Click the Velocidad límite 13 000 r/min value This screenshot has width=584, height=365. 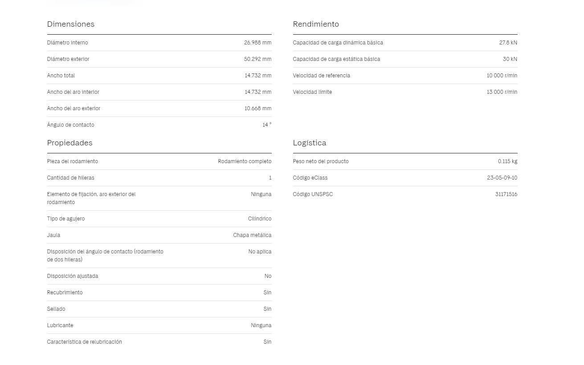pyautogui.click(x=502, y=92)
